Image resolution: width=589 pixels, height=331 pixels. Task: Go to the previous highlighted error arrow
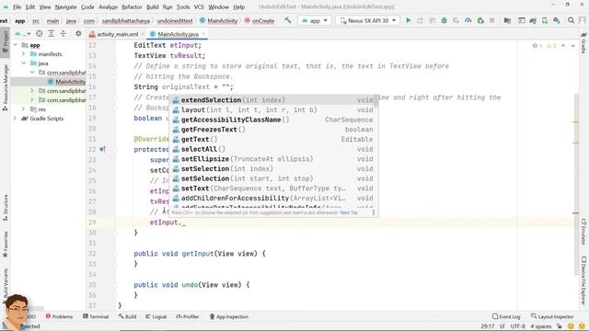[x=563, y=46]
